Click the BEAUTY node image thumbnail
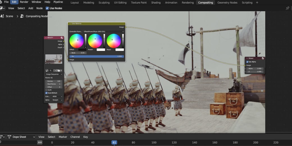 click(54, 59)
